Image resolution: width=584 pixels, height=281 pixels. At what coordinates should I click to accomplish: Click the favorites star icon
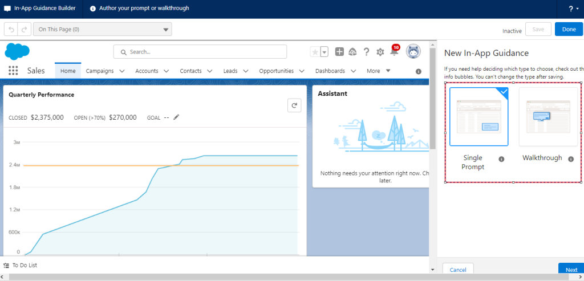point(315,52)
